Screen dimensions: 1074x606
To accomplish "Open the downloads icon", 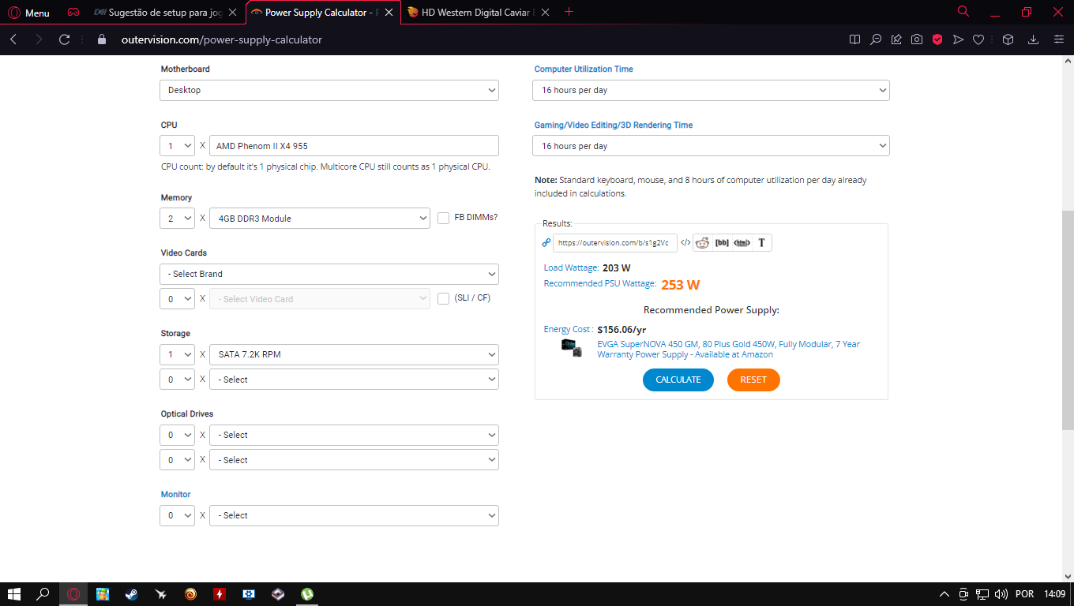I will point(1033,39).
